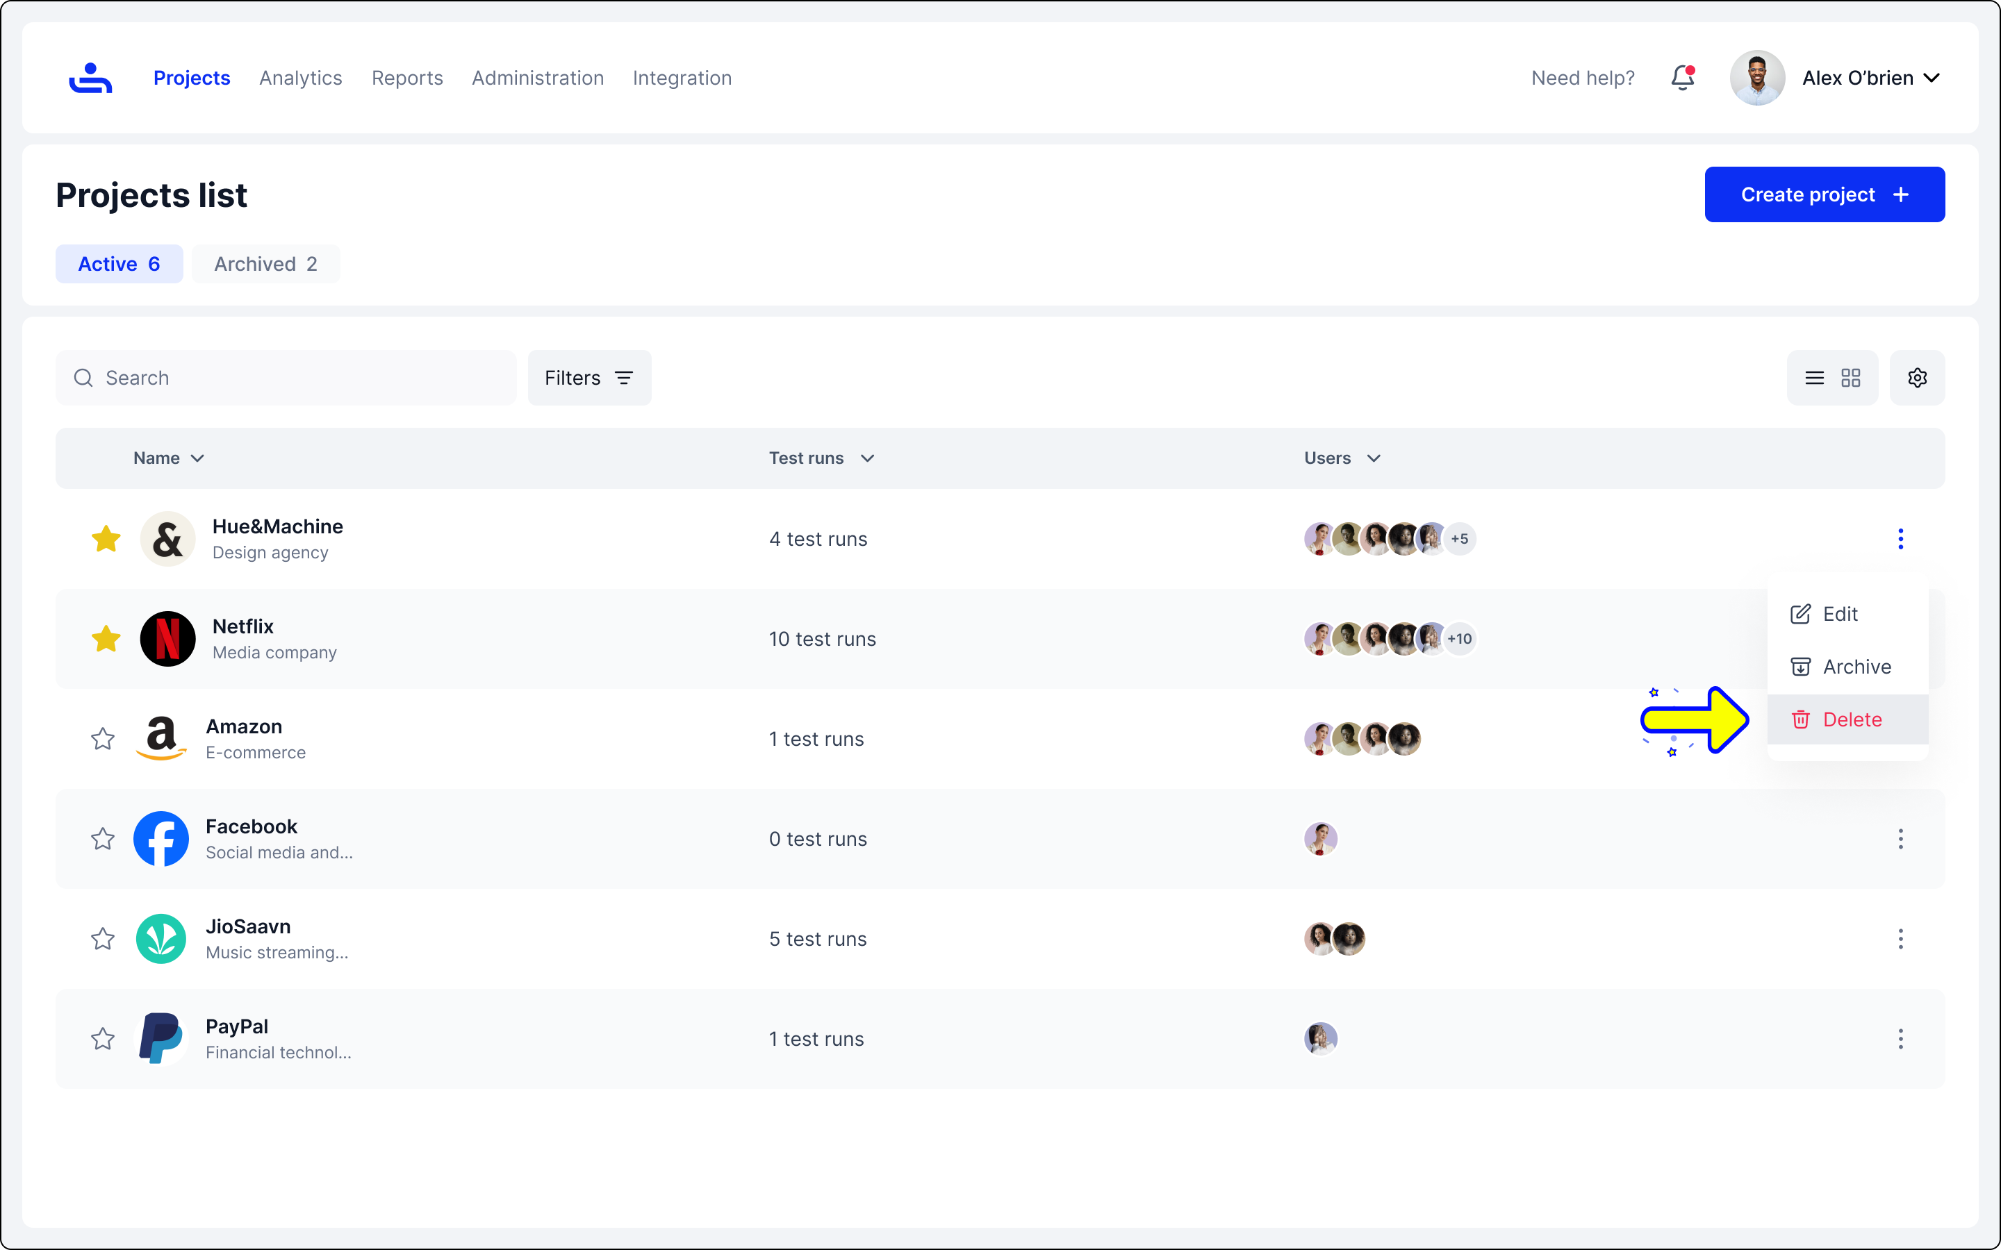Image resolution: width=2001 pixels, height=1250 pixels.
Task: Click the Netflix logo icon
Action: (168, 639)
